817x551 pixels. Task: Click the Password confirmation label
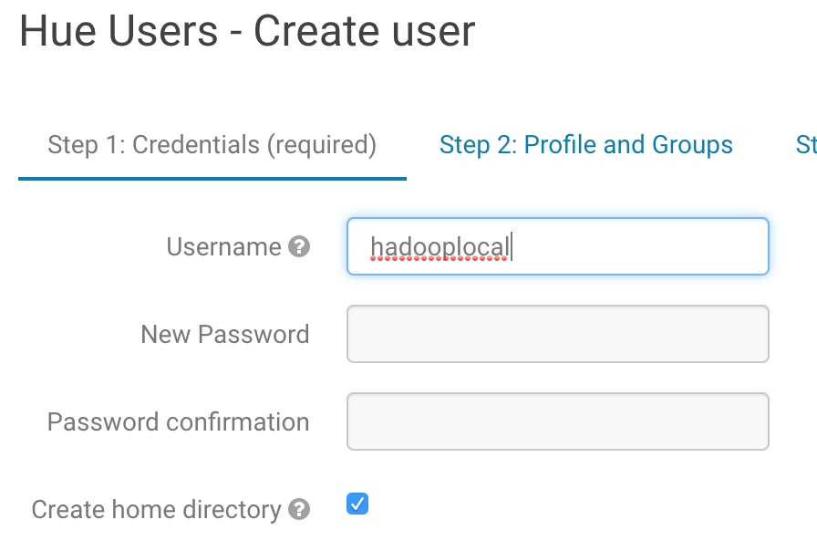click(178, 422)
